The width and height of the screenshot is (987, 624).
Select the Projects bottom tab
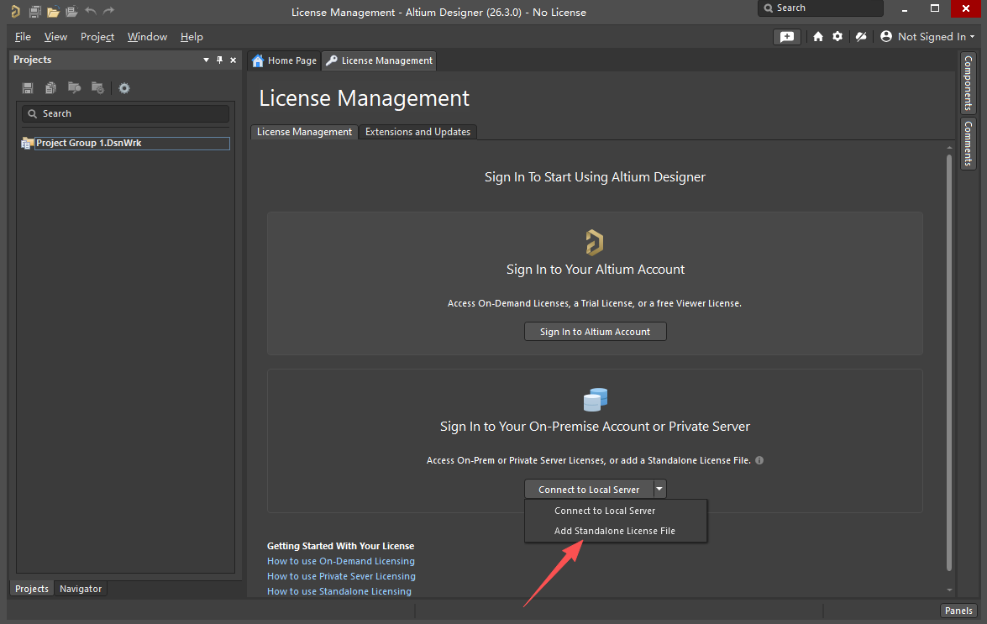(x=31, y=589)
